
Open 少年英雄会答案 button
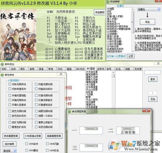point(33,136)
